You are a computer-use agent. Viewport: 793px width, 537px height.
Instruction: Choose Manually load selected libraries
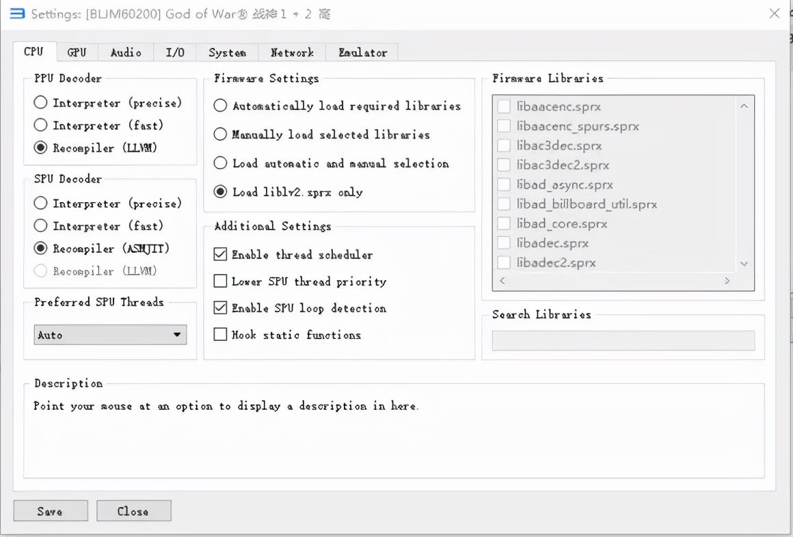[x=220, y=135]
